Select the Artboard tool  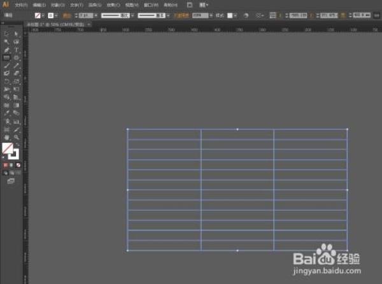(6, 129)
